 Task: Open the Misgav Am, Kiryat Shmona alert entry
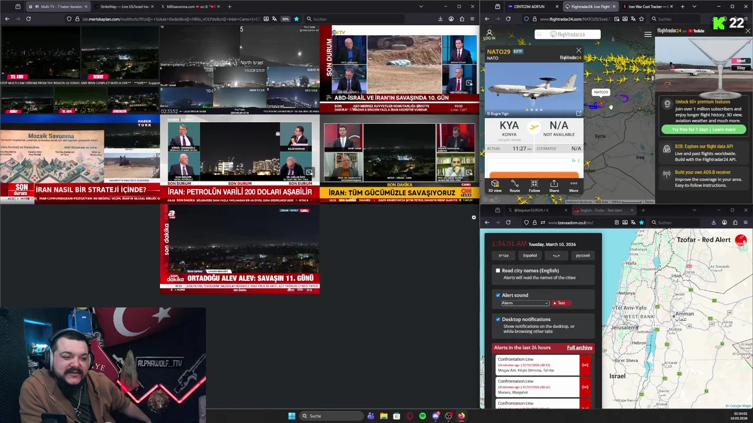(x=538, y=365)
